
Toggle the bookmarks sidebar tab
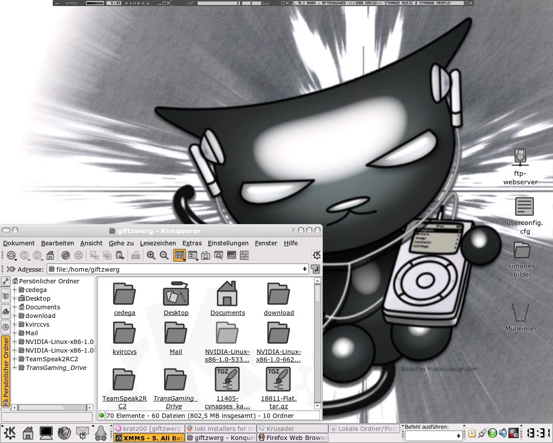click(x=6, y=296)
